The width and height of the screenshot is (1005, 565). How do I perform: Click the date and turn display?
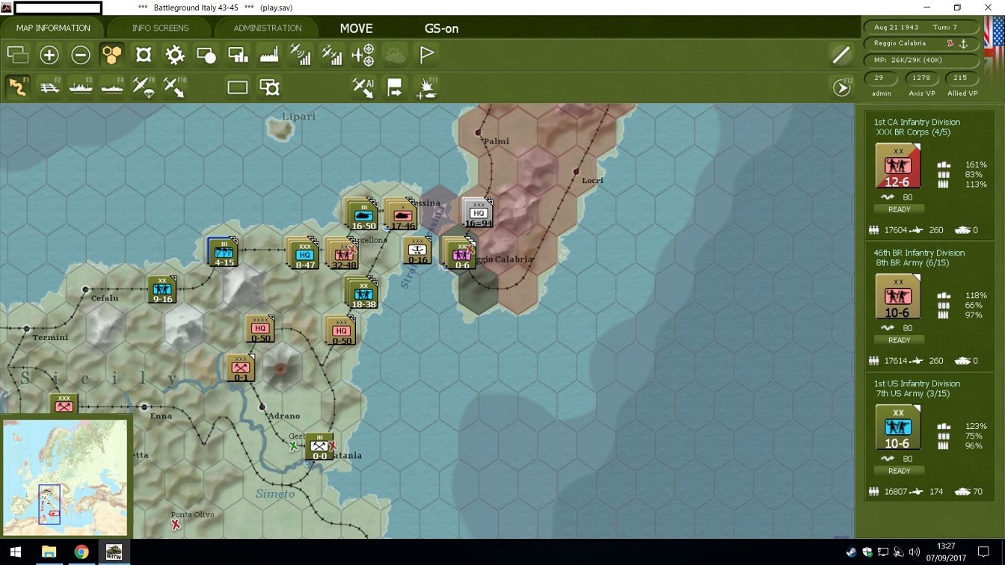[922, 27]
